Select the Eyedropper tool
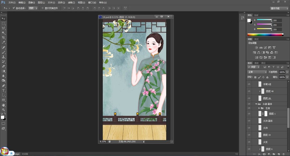This screenshot has width=290, height=156. point(3,42)
